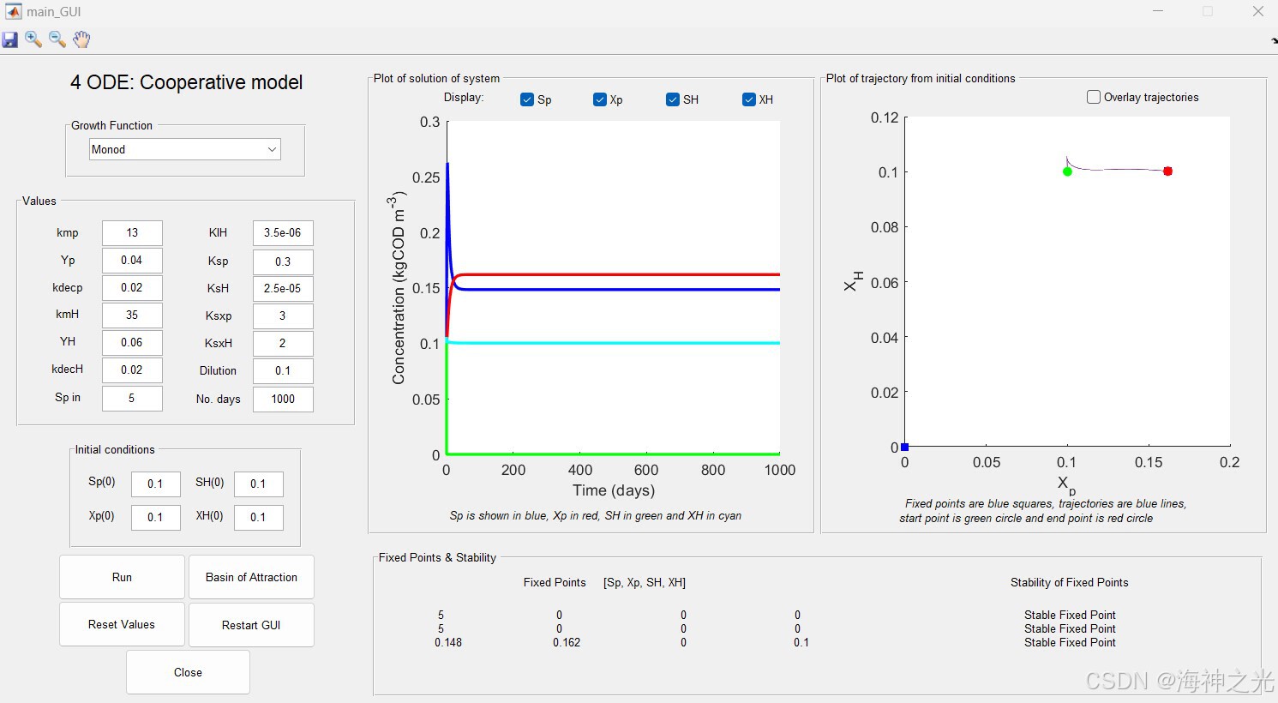Click the KsxH value field
The width and height of the screenshot is (1278, 703).
(283, 343)
